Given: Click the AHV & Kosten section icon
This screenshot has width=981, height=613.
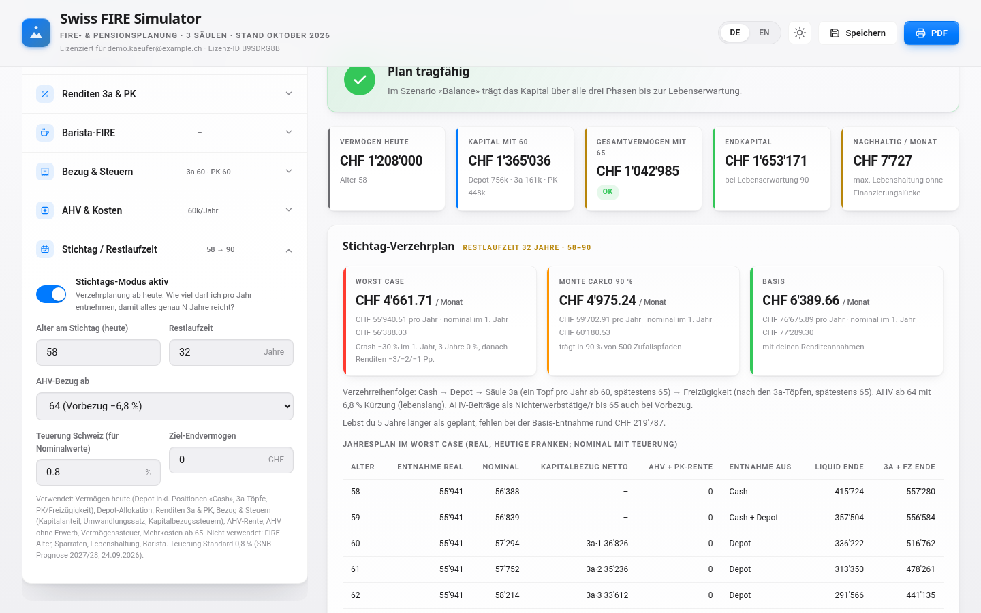Looking at the screenshot, I should [x=45, y=210].
